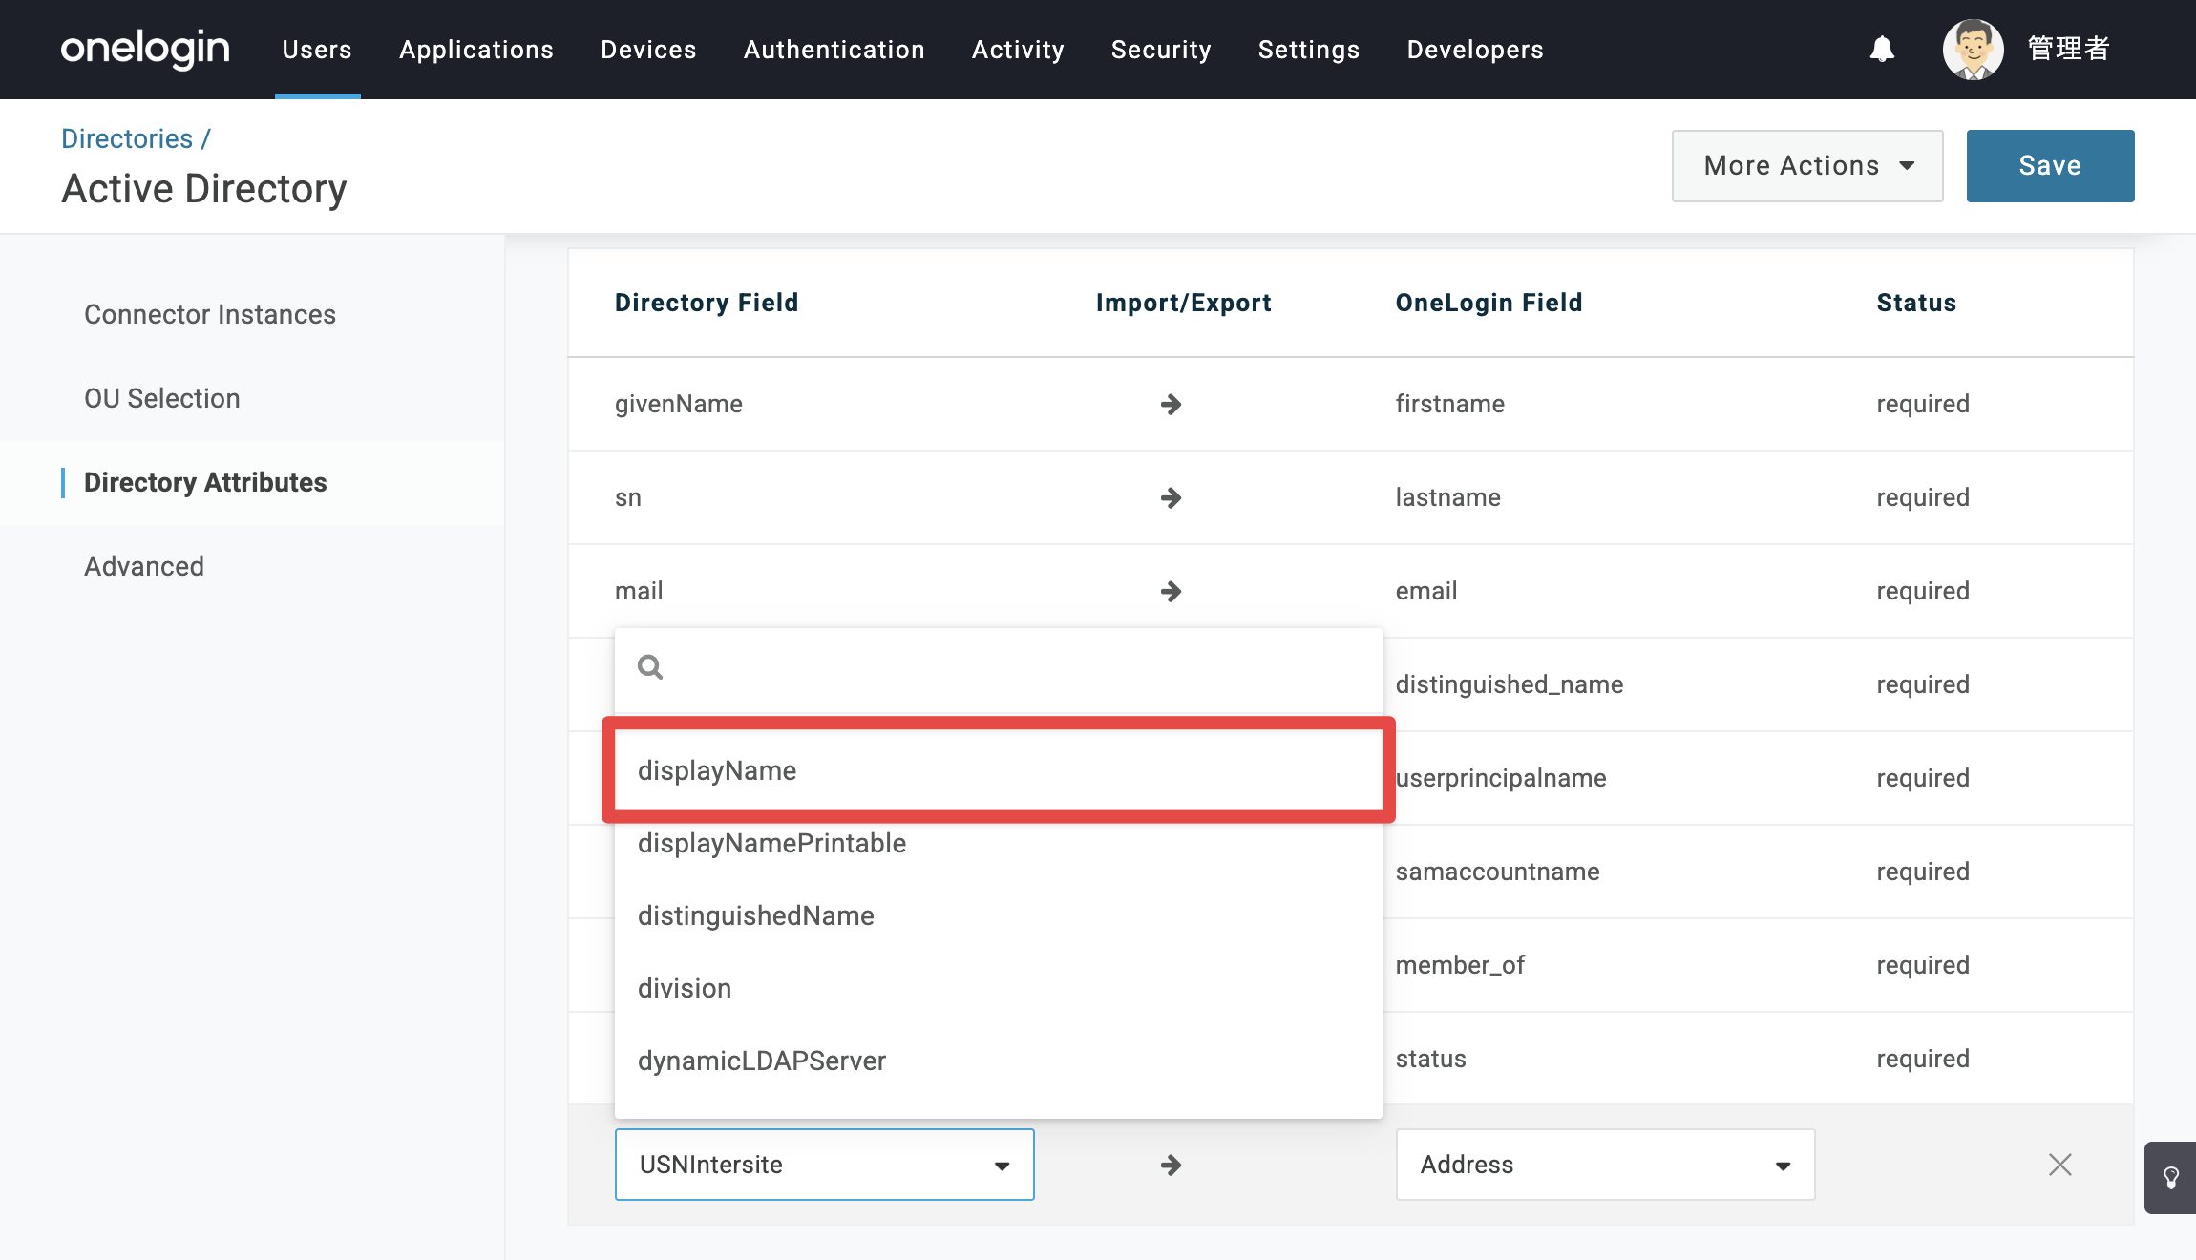
Task: Pick the division option
Action: 999,988
